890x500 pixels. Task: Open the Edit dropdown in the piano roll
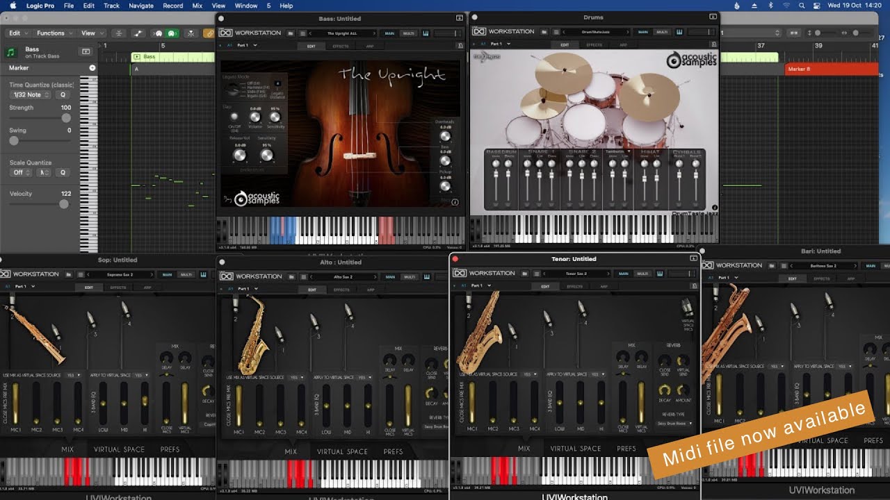[x=17, y=33]
